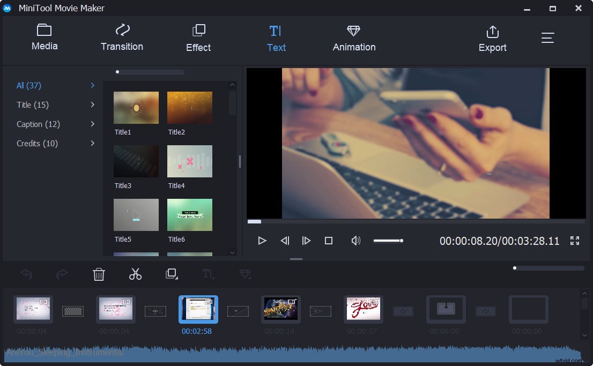Select the Transition tool
The image size is (593, 366).
122,38
